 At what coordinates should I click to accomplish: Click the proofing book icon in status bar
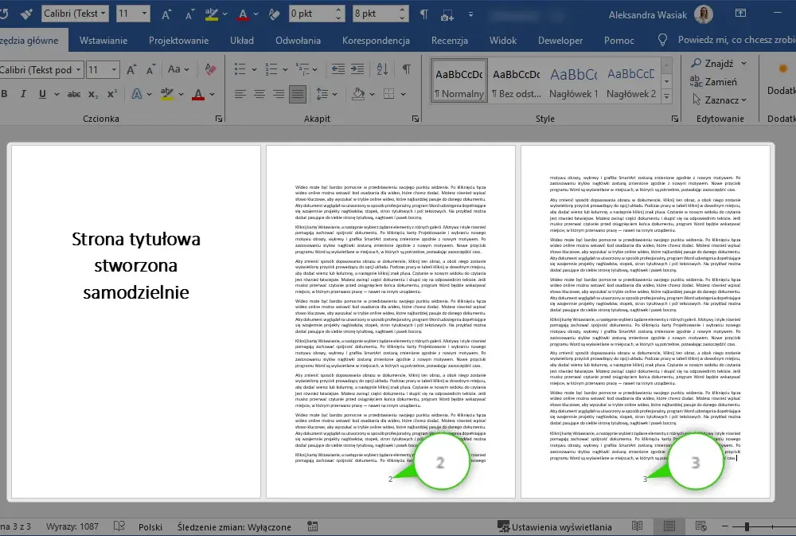119,526
